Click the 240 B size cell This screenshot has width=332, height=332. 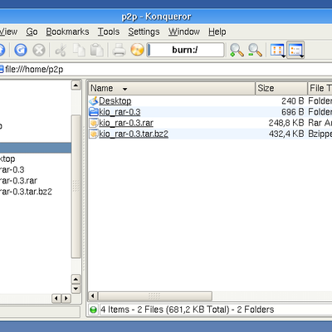pyautogui.click(x=293, y=101)
